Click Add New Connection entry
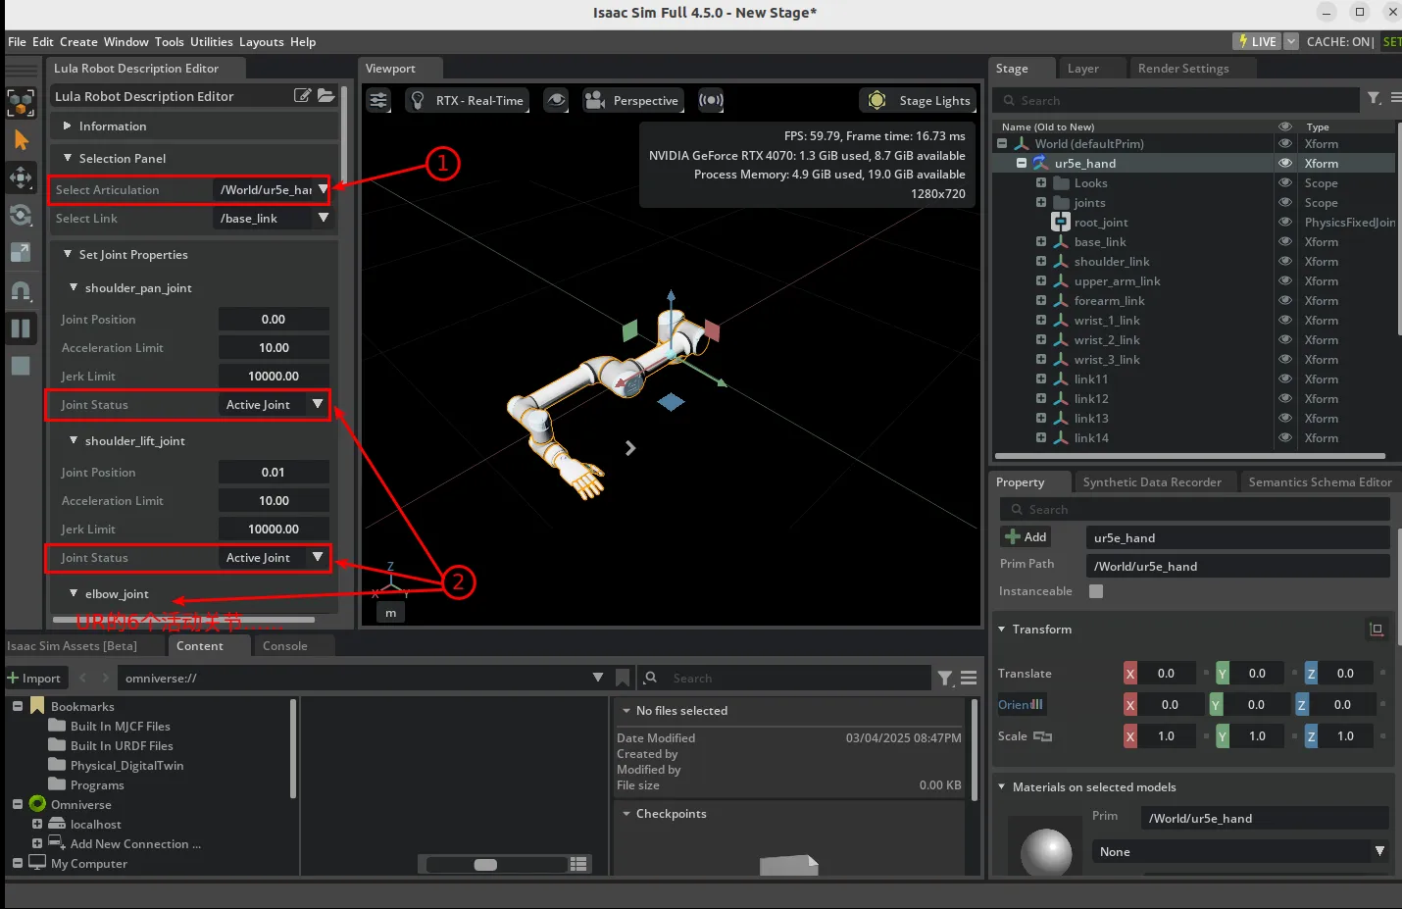 [x=135, y=843]
